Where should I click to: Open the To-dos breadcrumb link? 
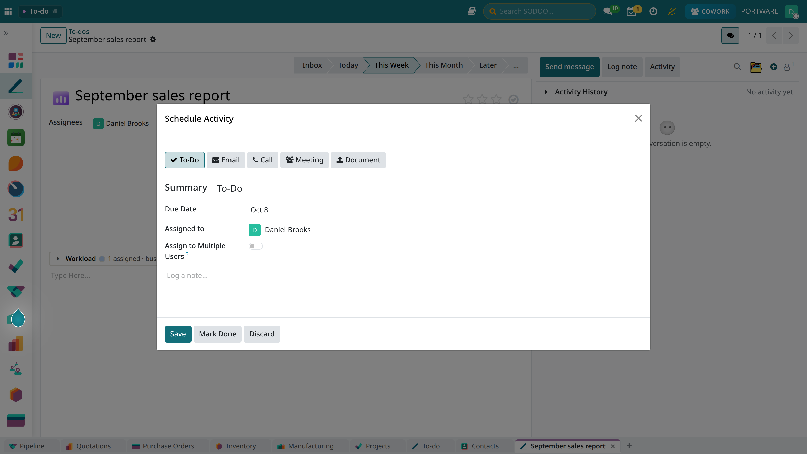pyautogui.click(x=79, y=31)
